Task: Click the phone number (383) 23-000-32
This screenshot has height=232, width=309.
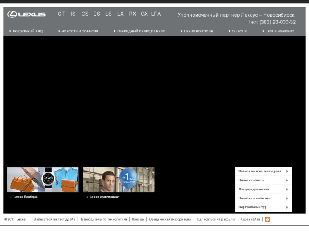Action: click(x=278, y=22)
